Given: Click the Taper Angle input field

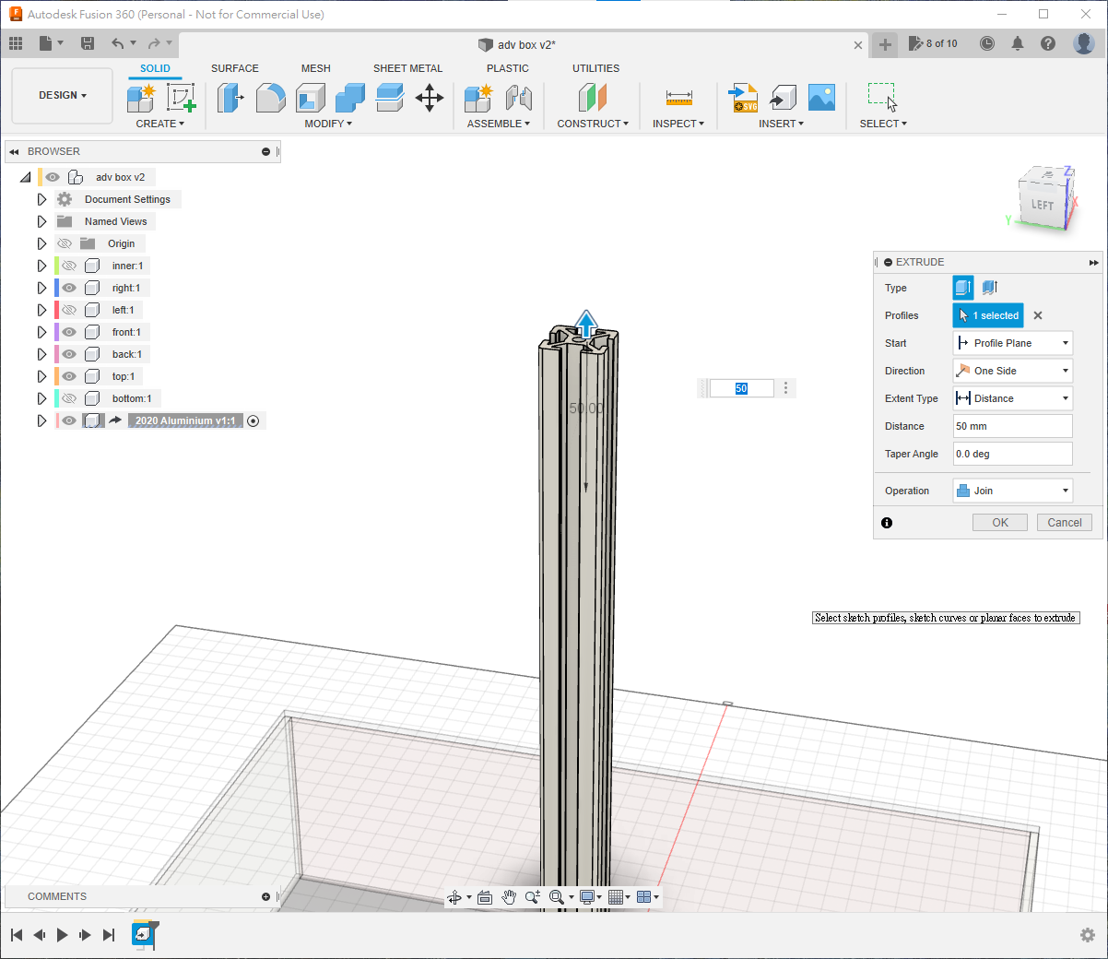Looking at the screenshot, I should coord(1012,454).
